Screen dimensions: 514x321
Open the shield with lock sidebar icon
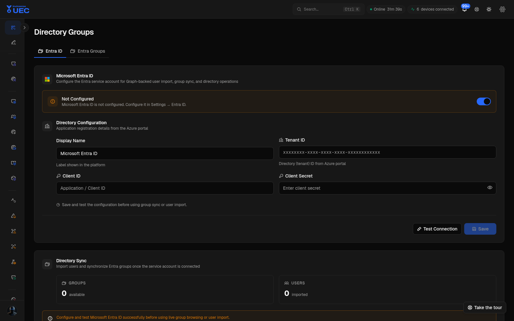pyautogui.click(x=13, y=64)
